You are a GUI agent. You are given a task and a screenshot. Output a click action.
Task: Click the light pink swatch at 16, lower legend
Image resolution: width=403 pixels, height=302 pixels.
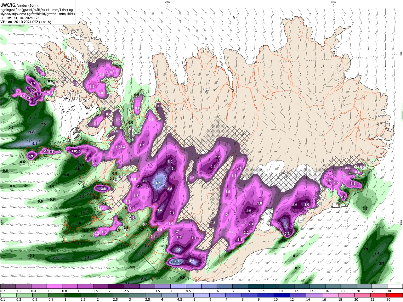[330, 295]
